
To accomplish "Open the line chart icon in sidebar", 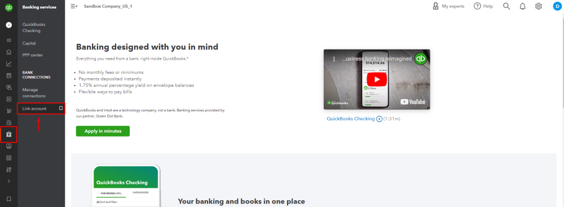I will coord(9,64).
